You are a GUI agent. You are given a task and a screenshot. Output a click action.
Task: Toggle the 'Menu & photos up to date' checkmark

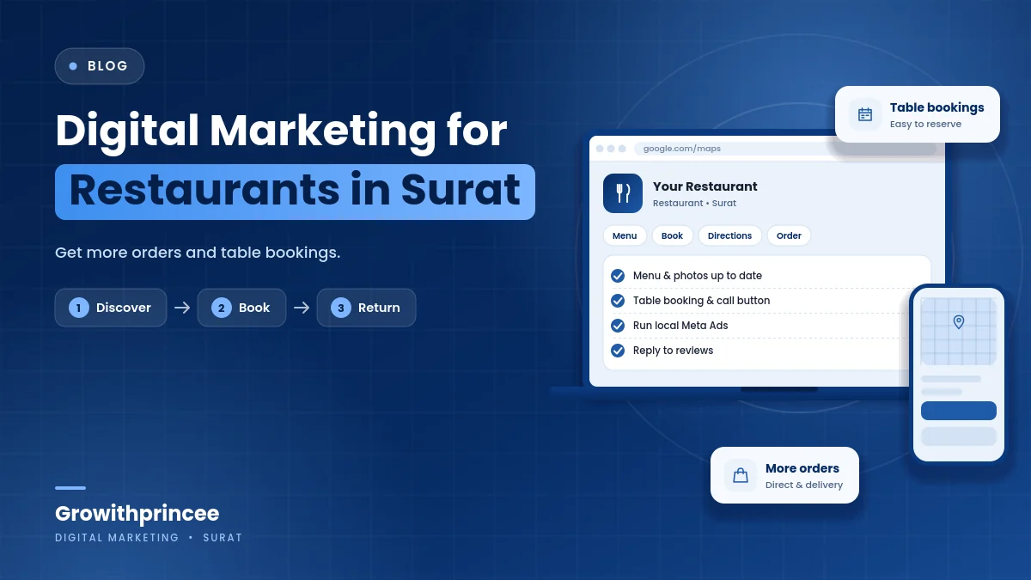pos(618,276)
